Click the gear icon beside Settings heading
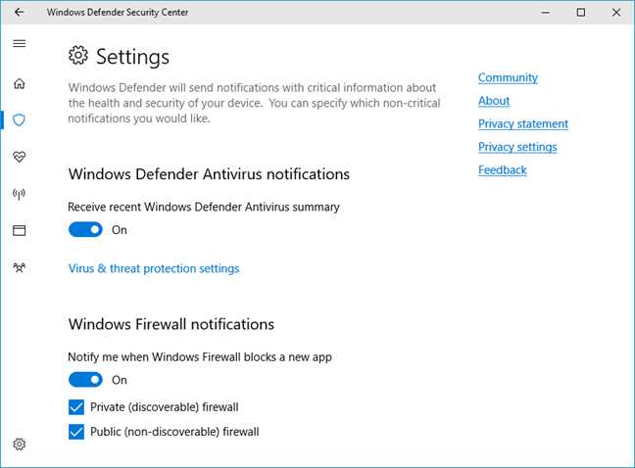The image size is (635, 468). [78, 56]
